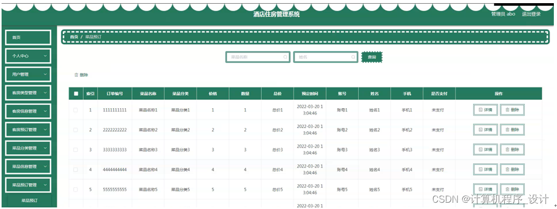Click cell 账号2
Image resolution: width=557 pixels, height=209 pixels.
tap(342, 130)
